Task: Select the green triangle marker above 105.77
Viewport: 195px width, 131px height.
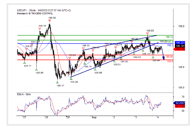Action: click(24, 63)
